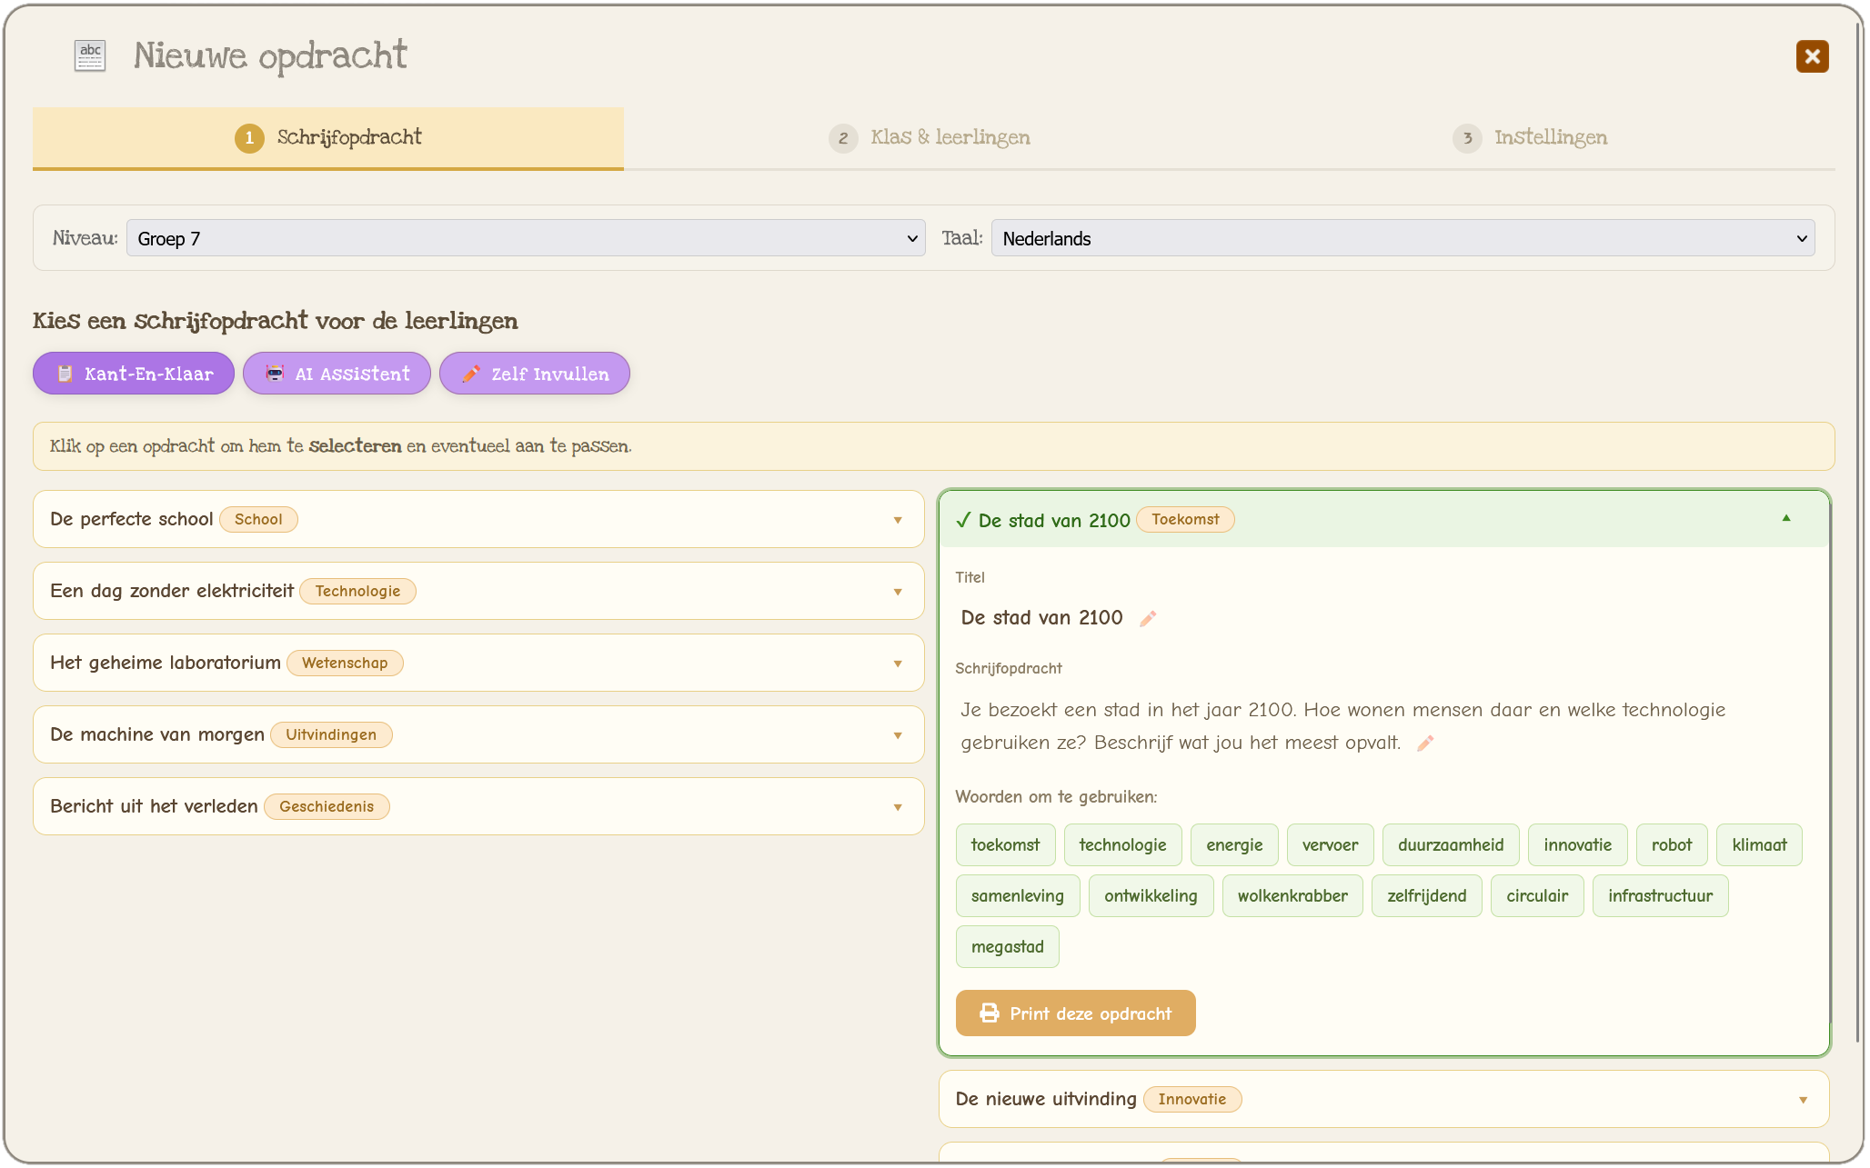The height and width of the screenshot is (1168, 1870).
Task: Click the Geschiedenis category tag
Action: pos(327,807)
